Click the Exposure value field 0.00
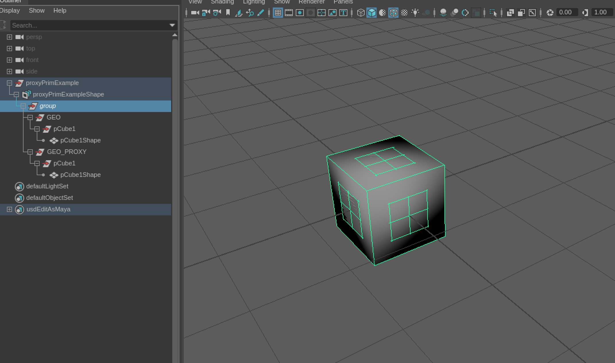This screenshot has width=615, height=363. tap(567, 12)
